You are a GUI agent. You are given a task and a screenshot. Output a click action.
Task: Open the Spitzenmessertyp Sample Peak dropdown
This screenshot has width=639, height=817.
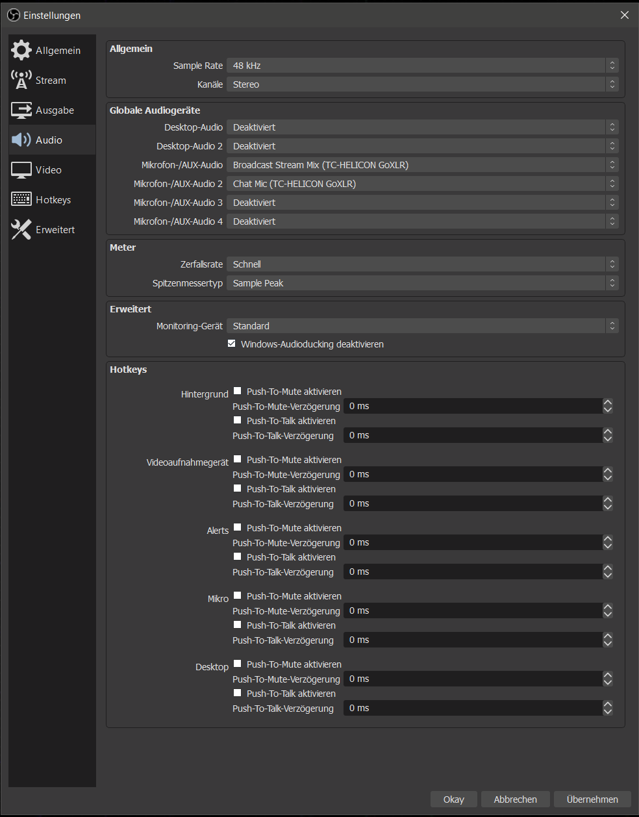tap(423, 283)
